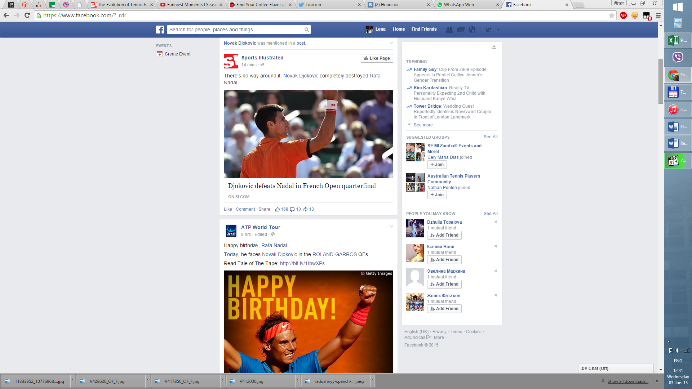This screenshot has height=389, width=692.
Task: Open dropdown for 11333352_10776968 download
Action: (72, 381)
